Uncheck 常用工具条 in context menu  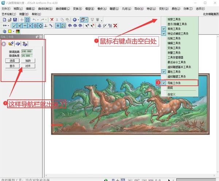tap(180, 29)
